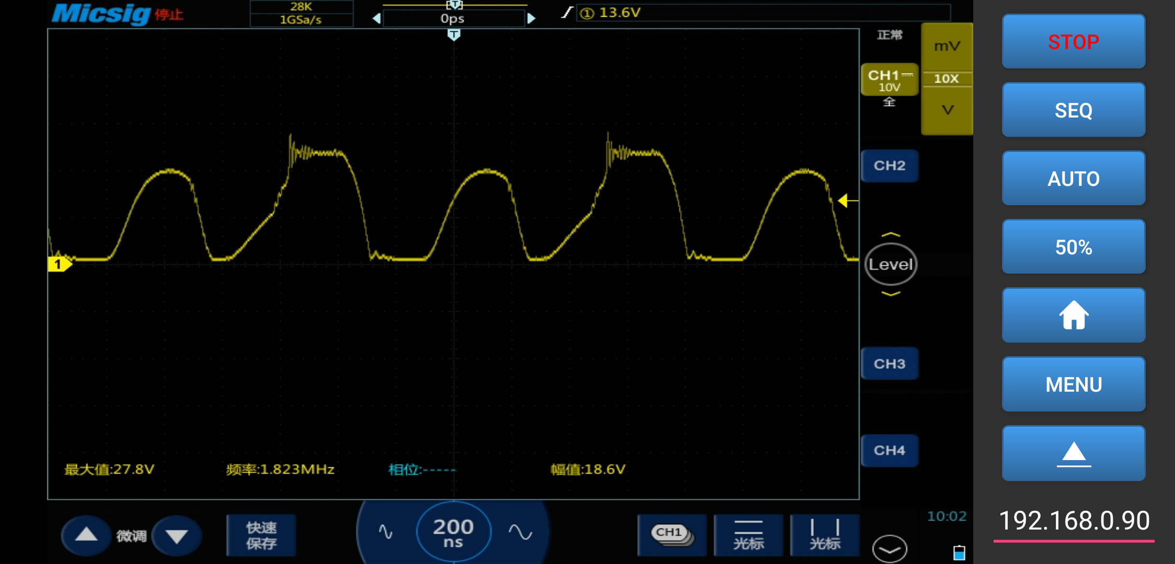Click the fine-tune down arrow
The width and height of the screenshot is (1175, 564).
(x=177, y=536)
